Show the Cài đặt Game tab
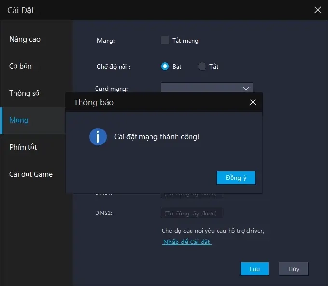Screen dimensions: 328x286 click(x=31, y=174)
